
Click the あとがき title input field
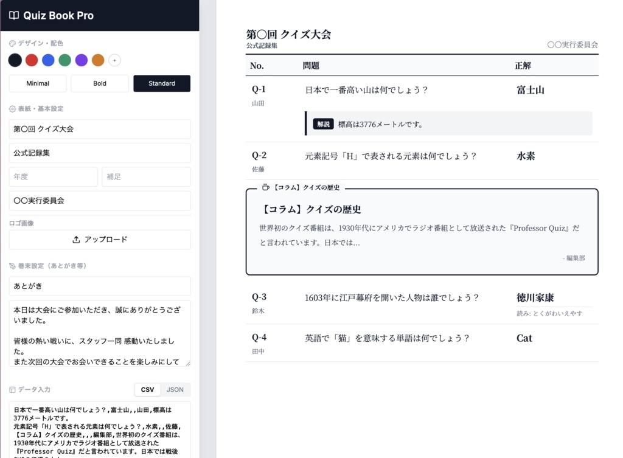[99, 286]
